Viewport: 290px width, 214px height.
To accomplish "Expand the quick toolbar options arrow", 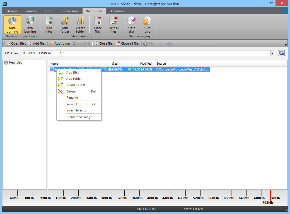I will pos(286,45).
